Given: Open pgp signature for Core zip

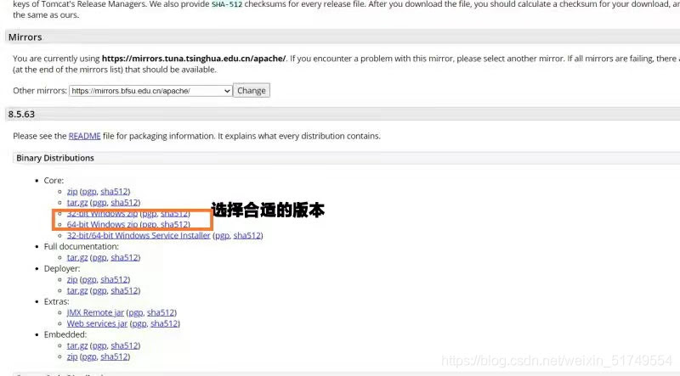Looking at the screenshot, I should point(89,192).
